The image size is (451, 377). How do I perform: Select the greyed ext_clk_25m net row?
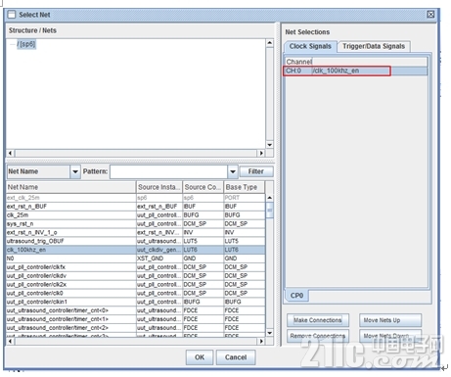[x=135, y=198]
